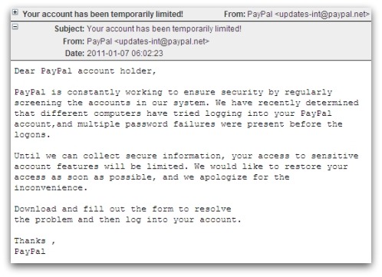The width and height of the screenshot is (382, 277).
Task: Click the 'Until we can collect' paragraph
Action: 186,172
